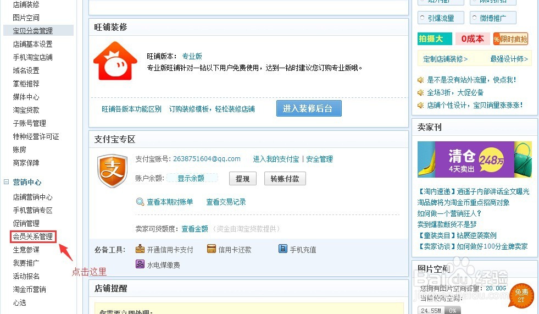Open 如何做一个营销狂人 article link
This screenshot has width=539, height=314.
click(449, 213)
